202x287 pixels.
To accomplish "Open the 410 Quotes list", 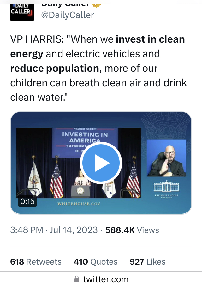I will coord(96,262).
